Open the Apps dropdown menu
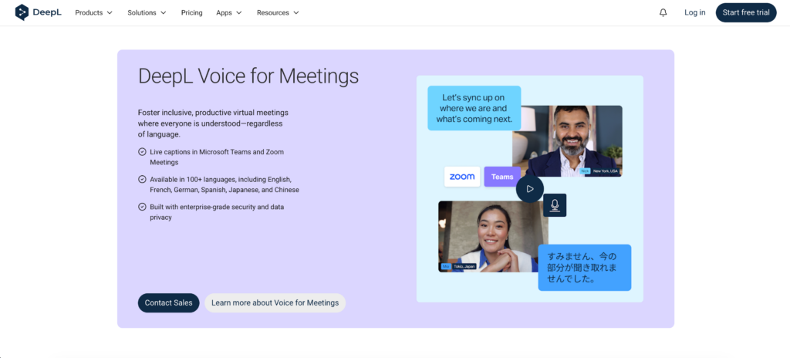Screen dimensions: 790x358 point(228,12)
